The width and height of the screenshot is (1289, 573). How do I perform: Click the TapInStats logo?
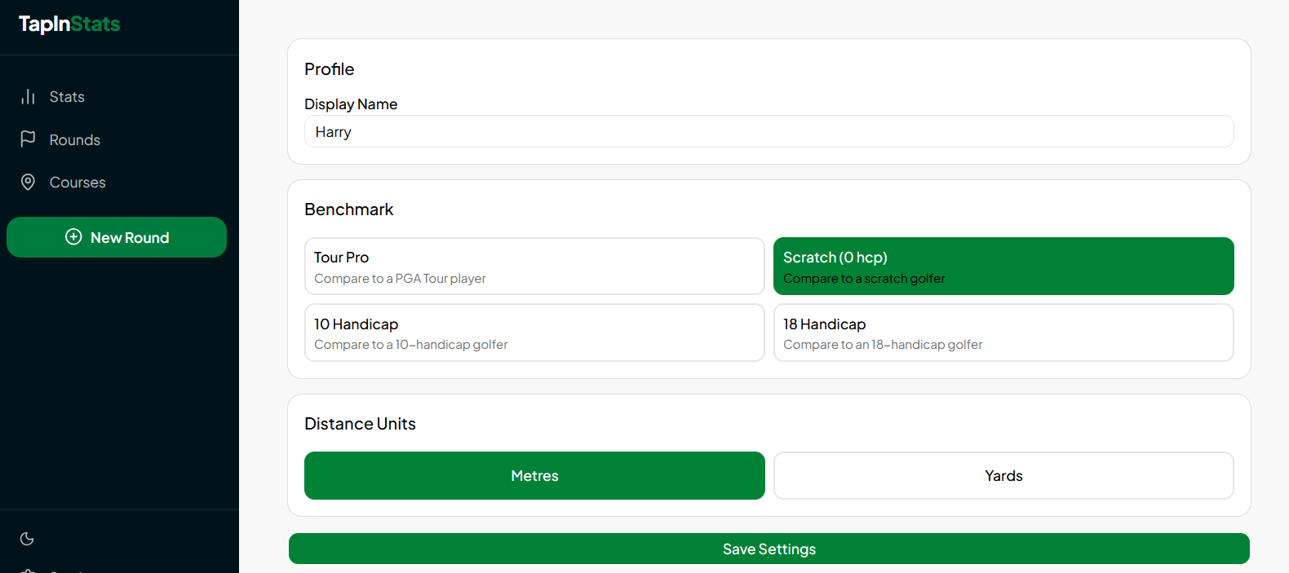click(69, 24)
